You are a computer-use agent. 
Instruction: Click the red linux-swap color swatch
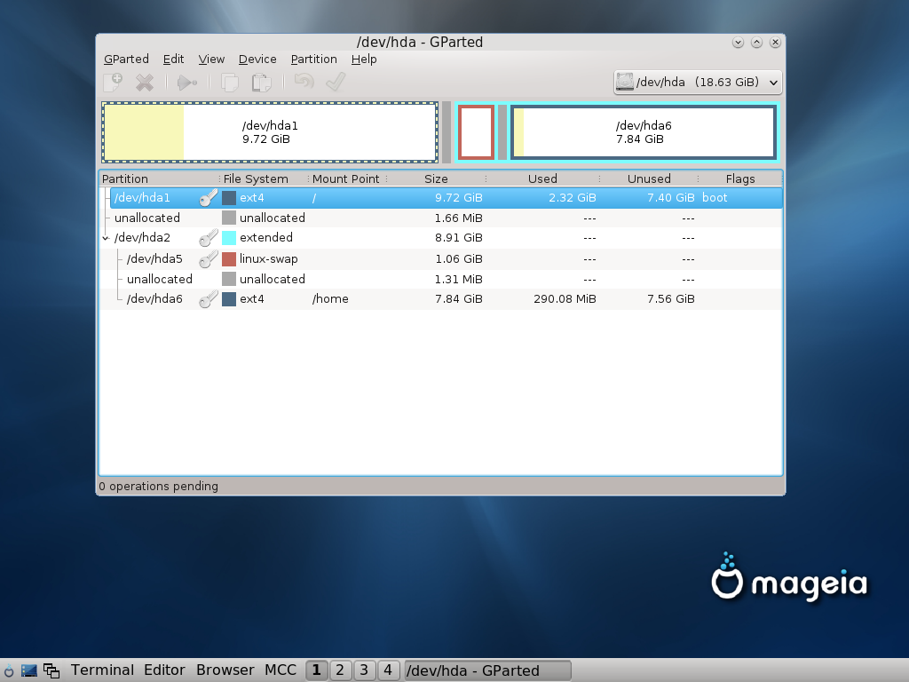coord(229,259)
